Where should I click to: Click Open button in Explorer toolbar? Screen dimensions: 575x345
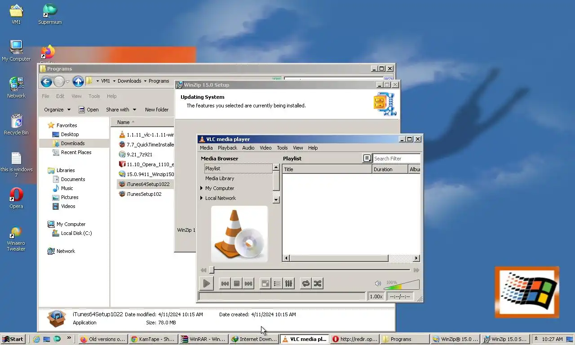(88, 110)
